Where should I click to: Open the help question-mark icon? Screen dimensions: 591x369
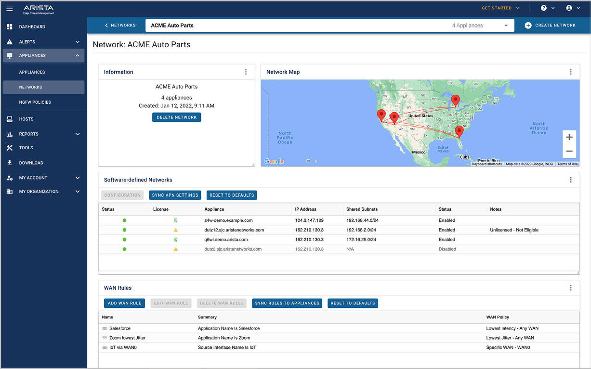tap(544, 8)
